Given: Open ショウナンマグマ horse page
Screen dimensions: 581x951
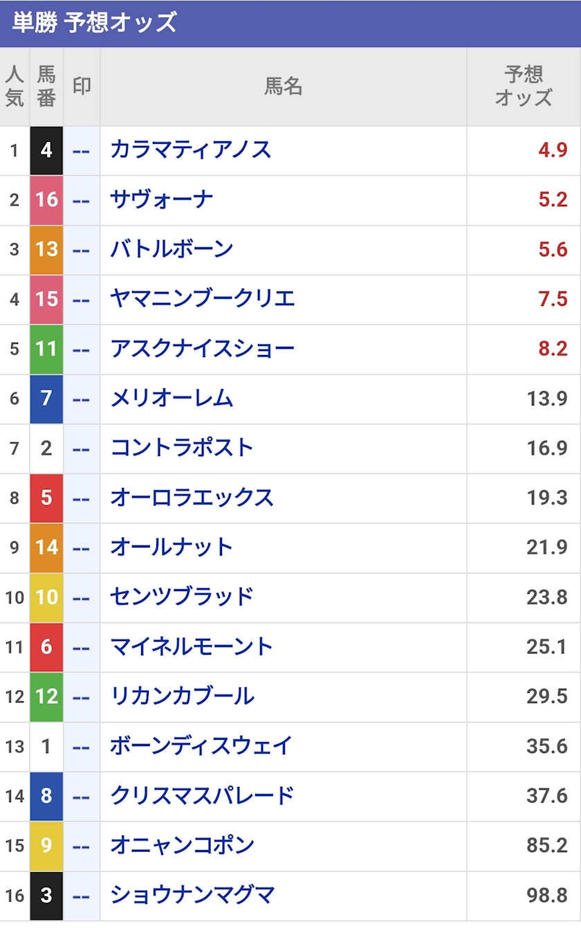Looking at the screenshot, I should 192,896.
